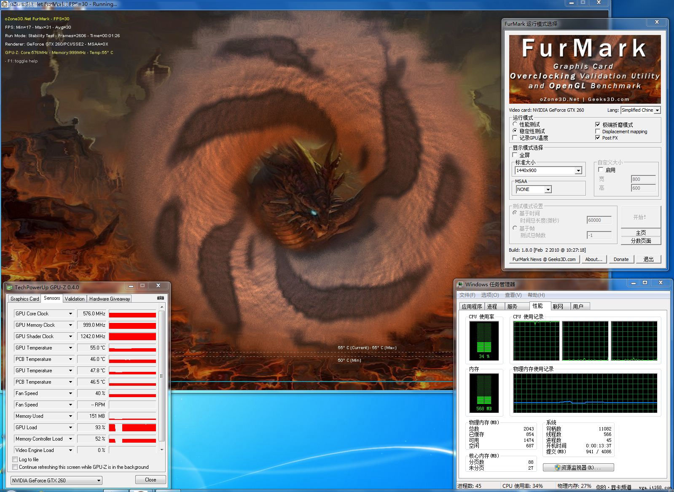Click Task Manager title bar icon
The height and width of the screenshot is (492, 674).
tap(460, 284)
